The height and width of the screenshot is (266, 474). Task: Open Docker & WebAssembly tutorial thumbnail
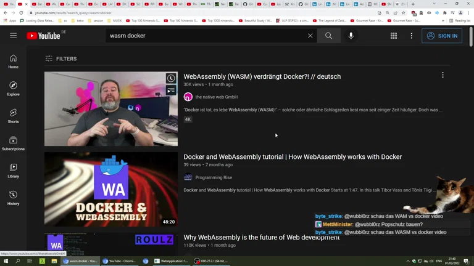click(x=111, y=190)
